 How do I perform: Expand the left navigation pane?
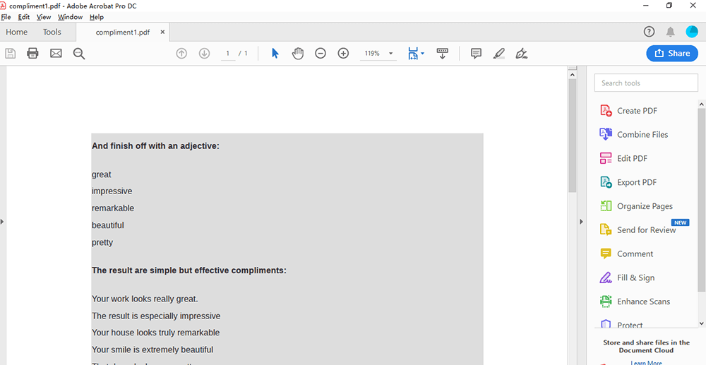(3, 222)
